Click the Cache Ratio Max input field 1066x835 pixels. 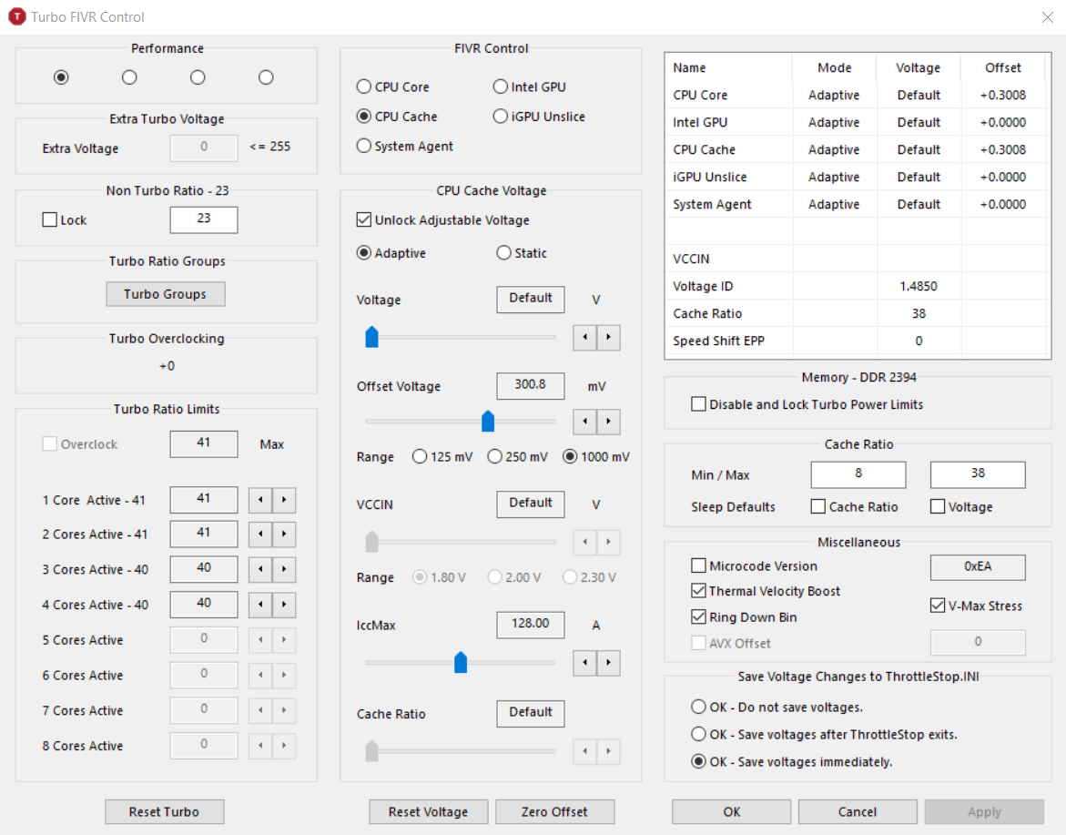978,474
